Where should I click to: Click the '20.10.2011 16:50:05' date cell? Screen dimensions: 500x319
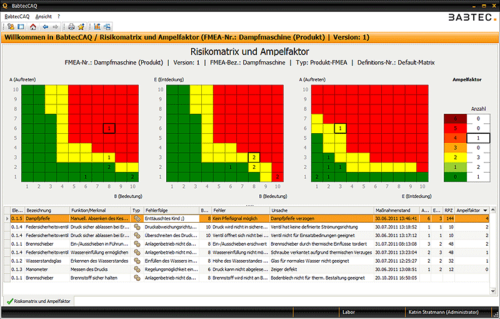397,278
